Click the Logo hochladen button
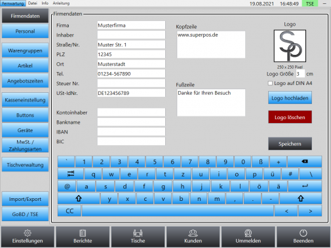Screen dimensions: 331x248 [290, 98]
